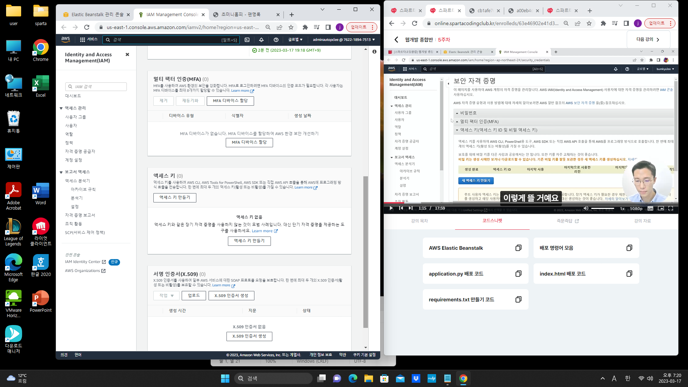
Task: Open Windows Start menu
Action: [x=225, y=378]
